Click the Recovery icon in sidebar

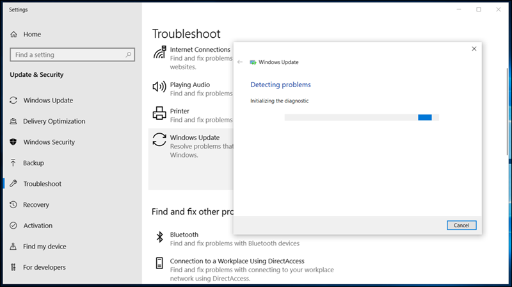pos(13,205)
